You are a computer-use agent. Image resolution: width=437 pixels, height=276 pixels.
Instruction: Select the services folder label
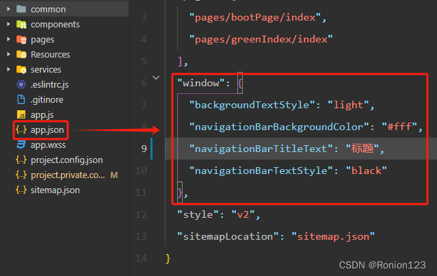(46, 69)
